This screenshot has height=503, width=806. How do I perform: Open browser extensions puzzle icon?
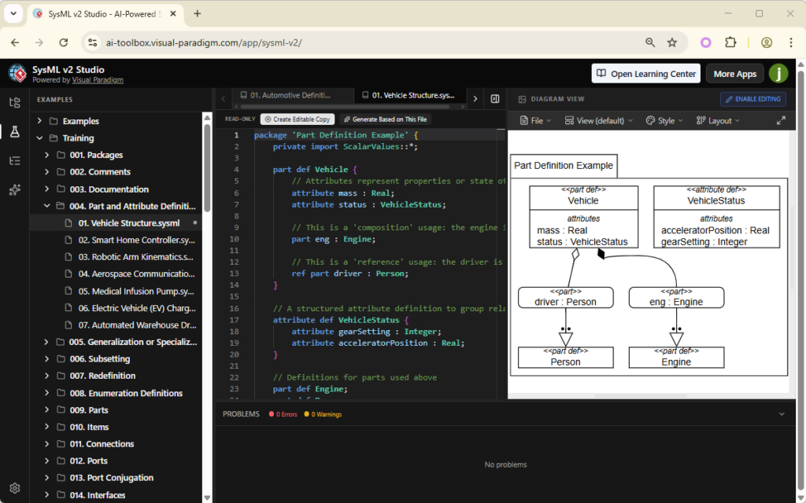pyautogui.click(x=730, y=42)
